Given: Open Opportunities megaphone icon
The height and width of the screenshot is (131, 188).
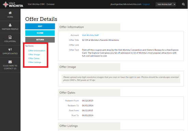Looking at the screenshot, I should tap(10, 50).
